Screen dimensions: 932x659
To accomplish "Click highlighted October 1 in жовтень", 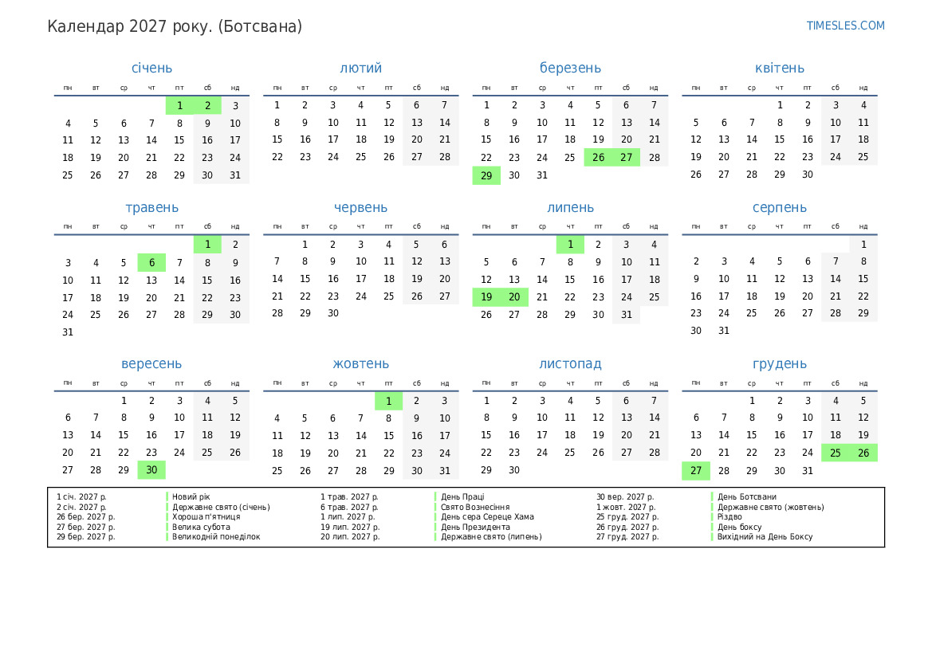I will [389, 401].
